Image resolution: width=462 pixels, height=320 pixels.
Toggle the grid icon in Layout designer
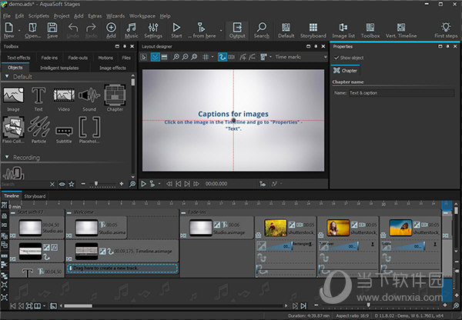coord(206,57)
